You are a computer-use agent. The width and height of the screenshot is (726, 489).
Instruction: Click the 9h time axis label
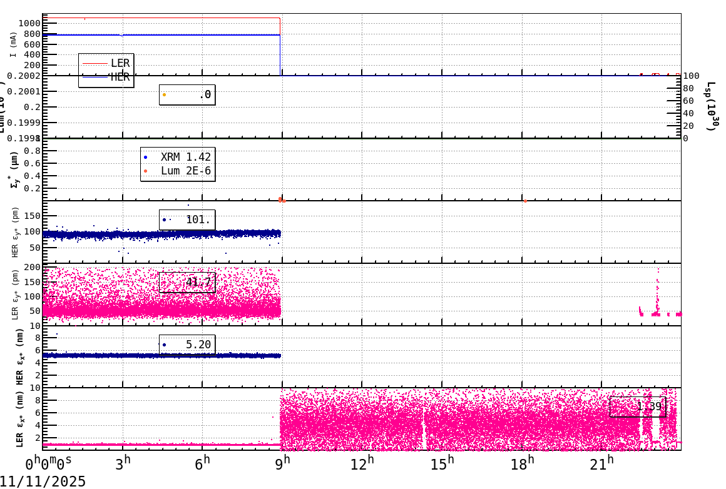point(282,463)
